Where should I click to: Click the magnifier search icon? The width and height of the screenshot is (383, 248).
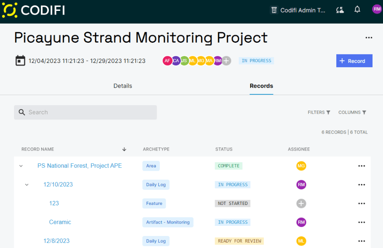(22, 112)
